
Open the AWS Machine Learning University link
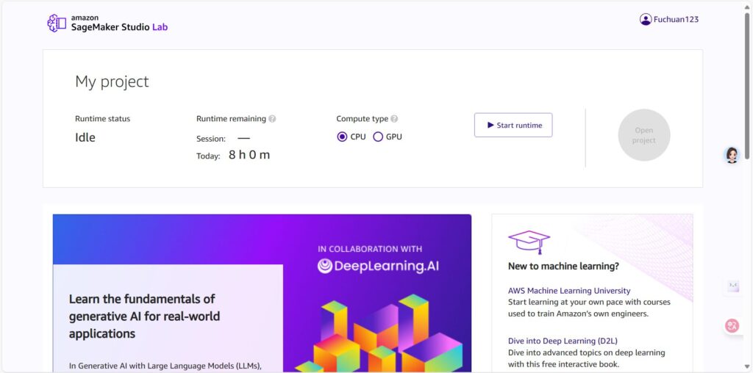pyautogui.click(x=569, y=291)
